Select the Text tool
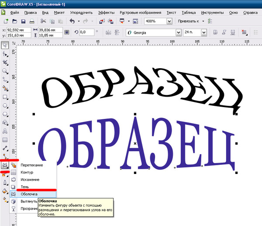This screenshot has height=226, width=262. pos(5,131)
